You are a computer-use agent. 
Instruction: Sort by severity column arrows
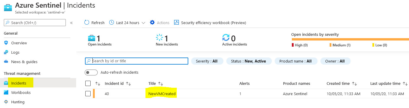click(98, 84)
